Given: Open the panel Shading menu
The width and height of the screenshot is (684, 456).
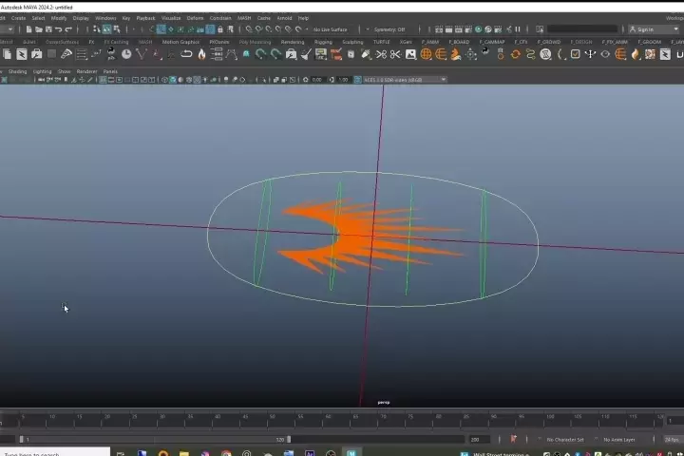Looking at the screenshot, I should (x=17, y=71).
